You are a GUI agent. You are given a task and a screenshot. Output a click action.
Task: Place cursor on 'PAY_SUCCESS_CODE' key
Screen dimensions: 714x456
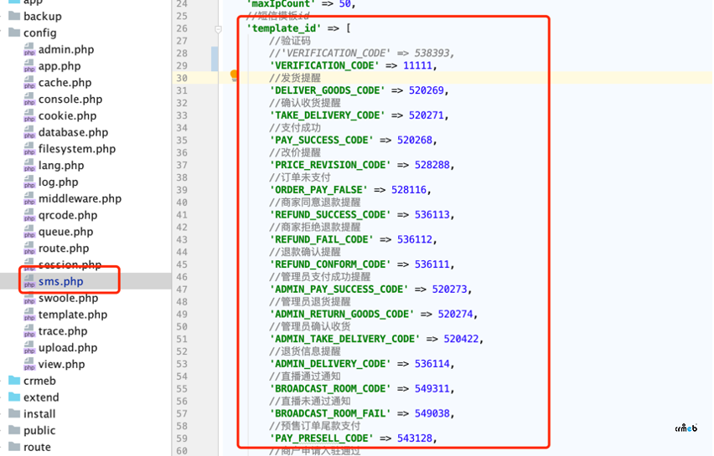[x=322, y=140]
